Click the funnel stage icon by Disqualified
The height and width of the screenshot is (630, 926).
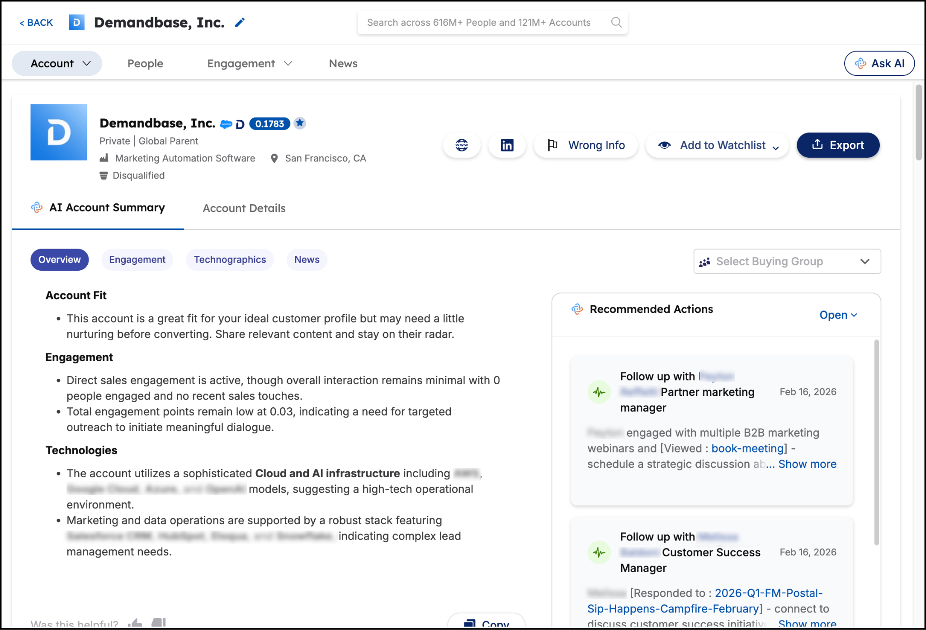click(104, 175)
